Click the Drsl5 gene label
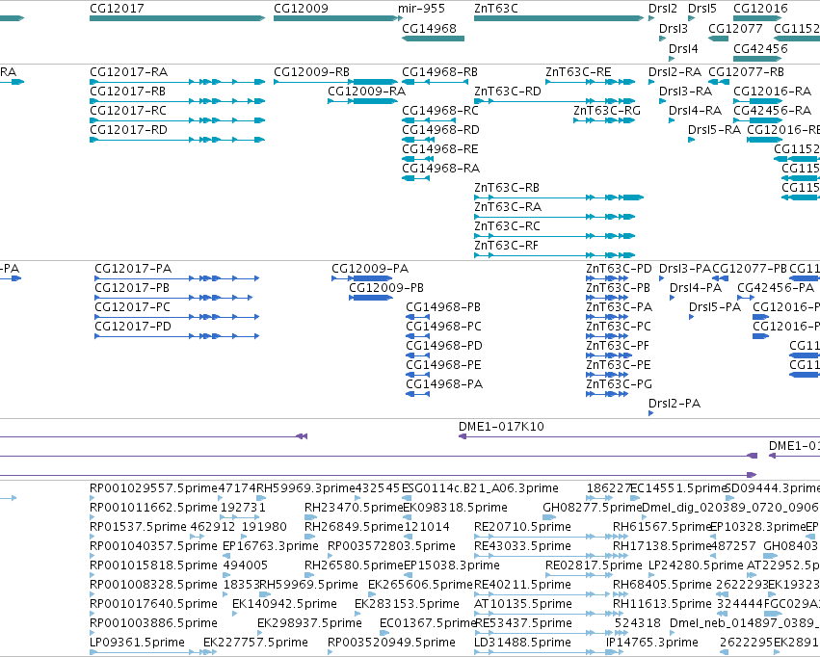 (x=702, y=9)
